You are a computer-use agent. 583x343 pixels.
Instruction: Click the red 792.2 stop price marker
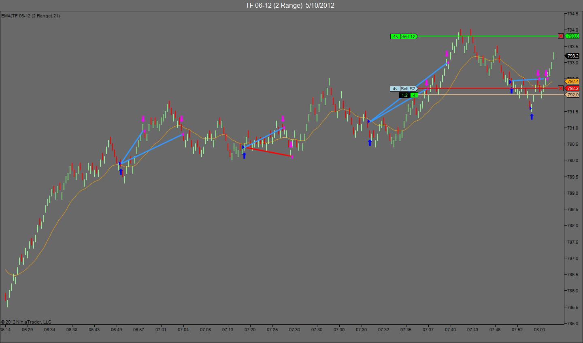pos(572,88)
